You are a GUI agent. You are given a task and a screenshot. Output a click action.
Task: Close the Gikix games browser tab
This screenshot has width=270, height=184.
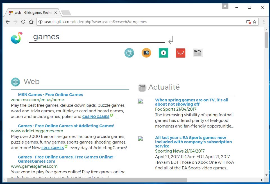point(55,13)
